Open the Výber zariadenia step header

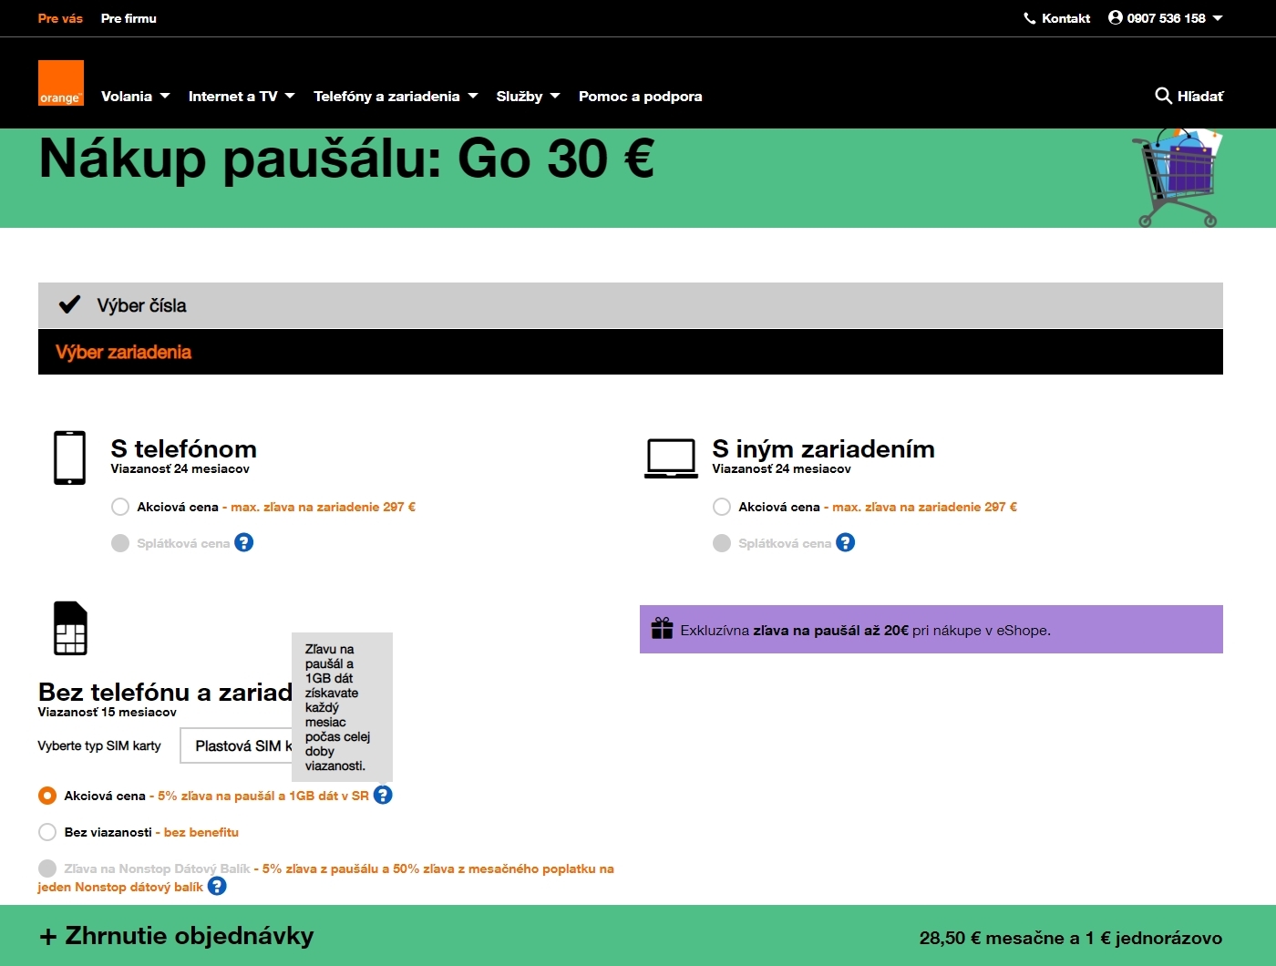[631, 352]
